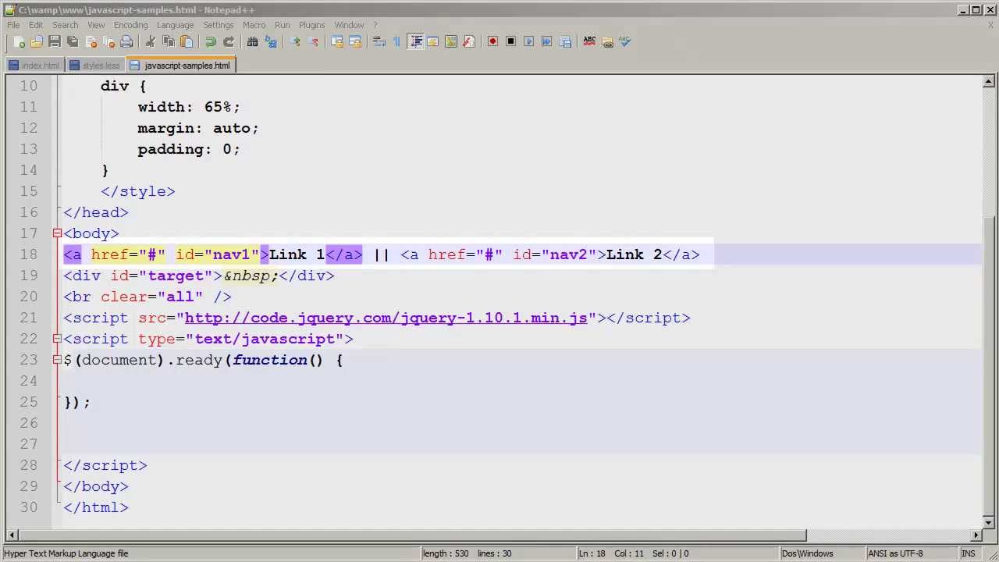Click the ABC spell-check toolbar icon
This screenshot has height=562, width=999.
589,41
